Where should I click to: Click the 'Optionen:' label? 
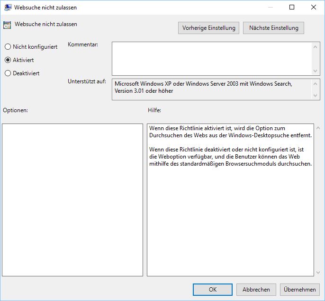point(15,110)
